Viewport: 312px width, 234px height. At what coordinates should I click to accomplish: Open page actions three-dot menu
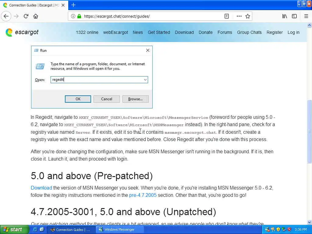(239, 16)
